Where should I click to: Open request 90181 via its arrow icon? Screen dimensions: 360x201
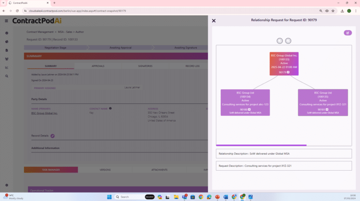pyautogui.click(x=327, y=109)
